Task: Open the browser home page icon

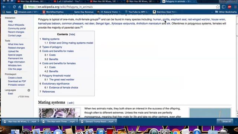Action: pyautogui.click(x=20, y=7)
